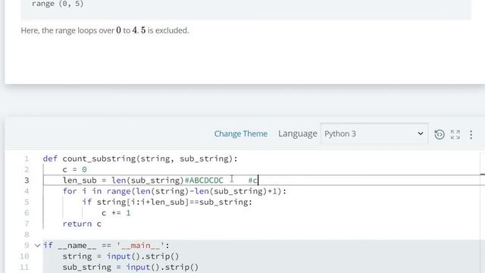Open the Language dropdown showing Python 3
The height and width of the screenshot is (273, 485).
click(x=374, y=133)
